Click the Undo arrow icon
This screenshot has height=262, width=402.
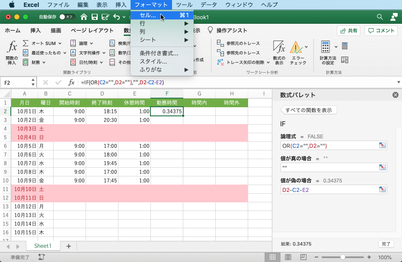click(117, 17)
